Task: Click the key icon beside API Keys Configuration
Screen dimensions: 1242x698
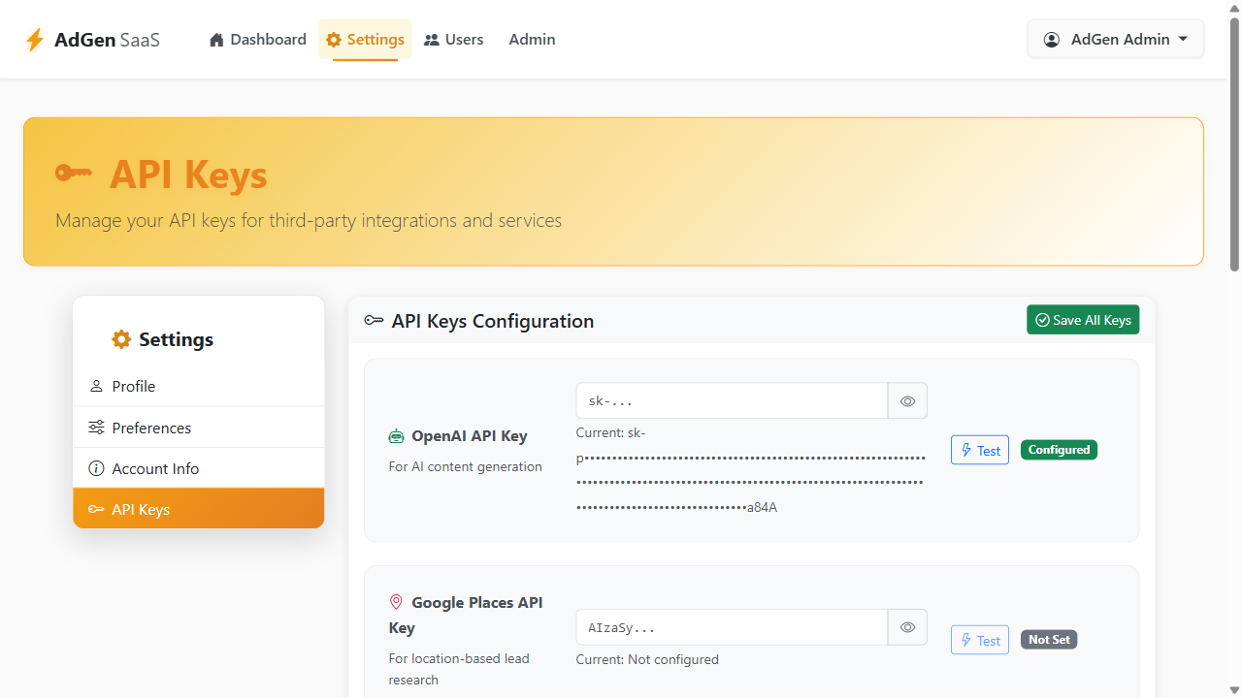Action: point(374,321)
